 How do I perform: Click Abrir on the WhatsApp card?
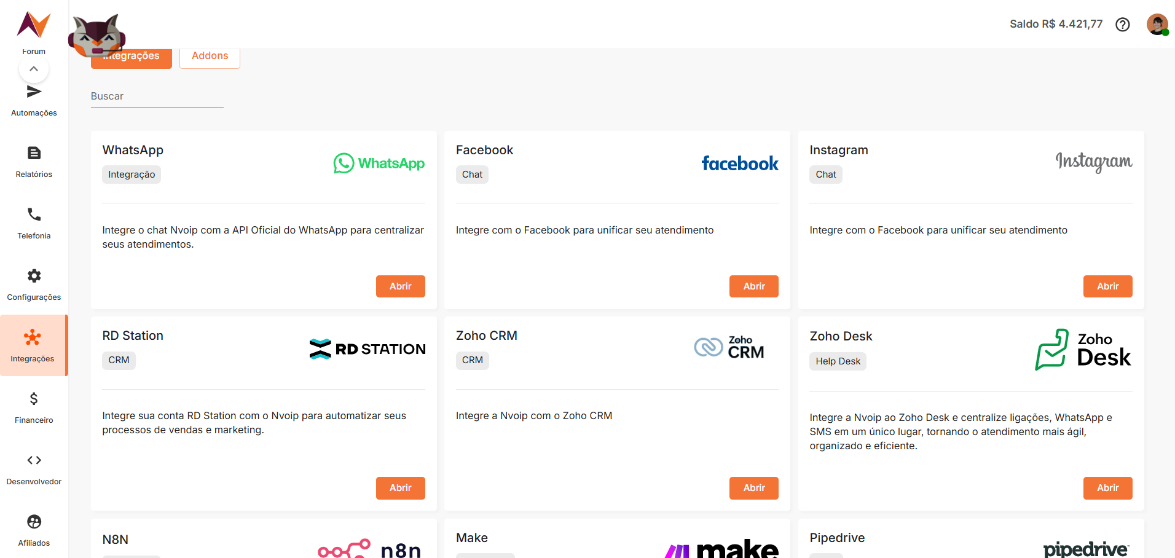pos(400,286)
